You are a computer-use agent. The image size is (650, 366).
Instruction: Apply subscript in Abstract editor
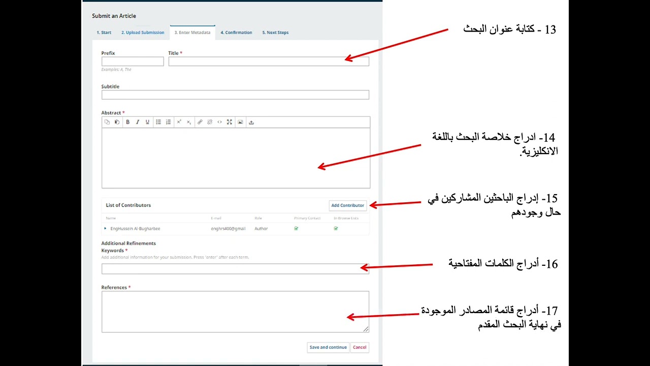pyautogui.click(x=189, y=122)
